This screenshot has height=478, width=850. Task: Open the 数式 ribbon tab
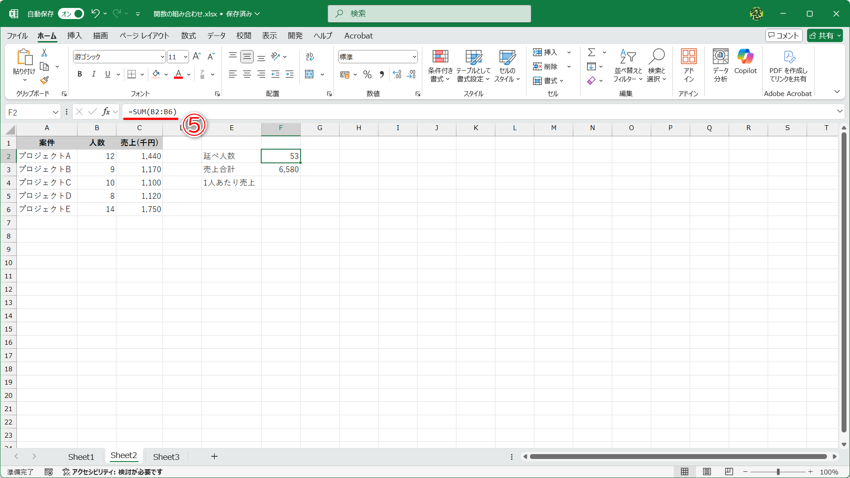[x=188, y=36]
